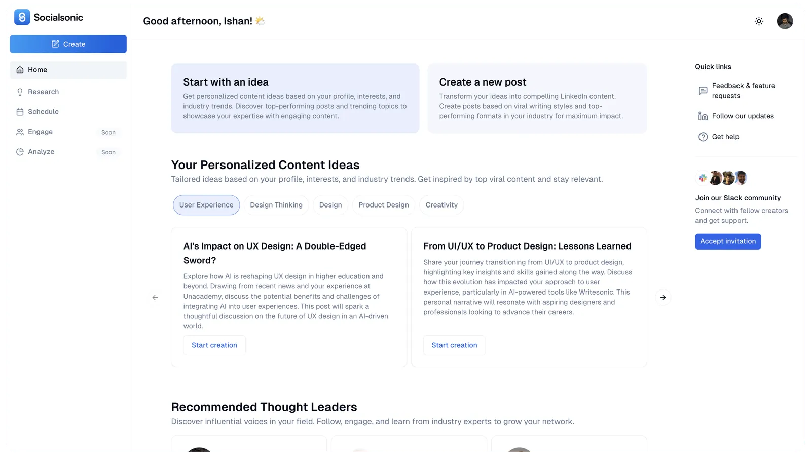This screenshot has width=811, height=455.
Task: Select the Creativity topic chip
Action: [x=441, y=205]
